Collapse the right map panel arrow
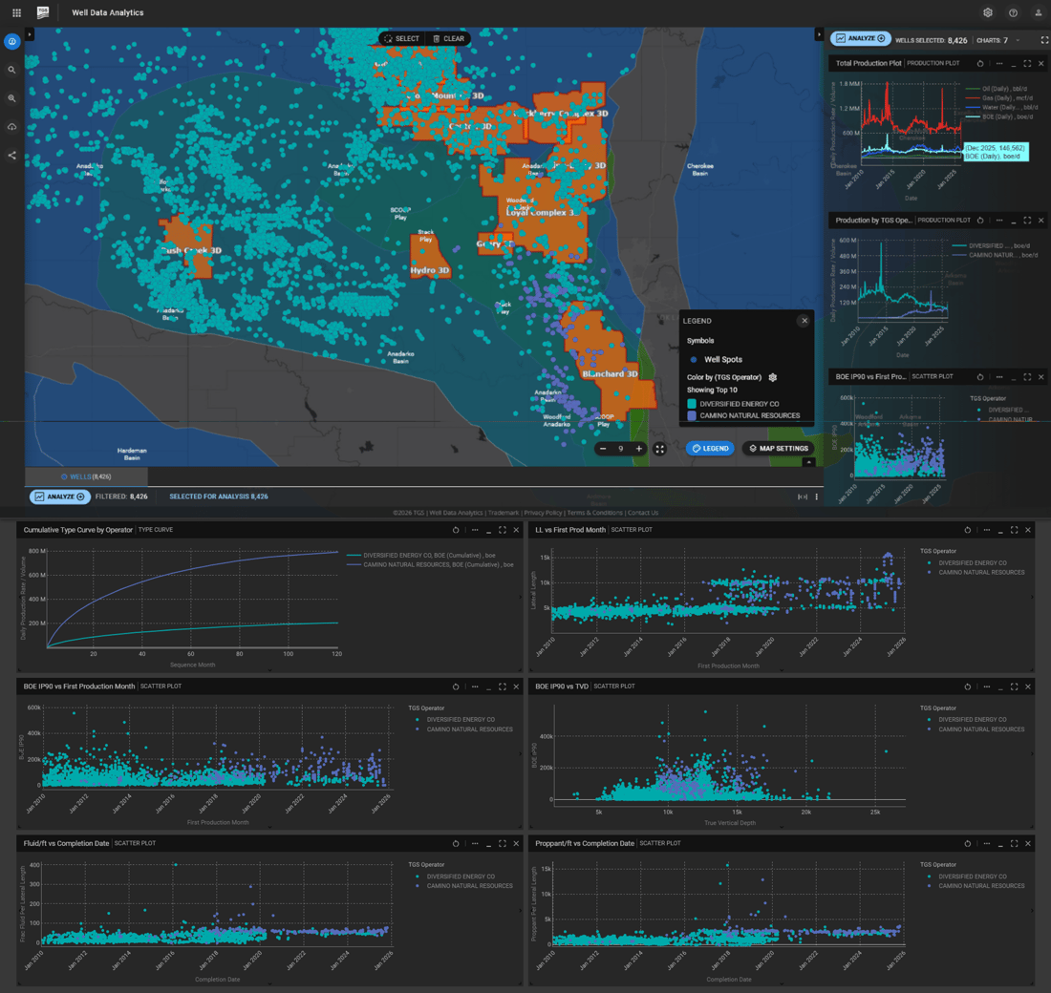Screen dimensions: 1051x993 (819, 34)
